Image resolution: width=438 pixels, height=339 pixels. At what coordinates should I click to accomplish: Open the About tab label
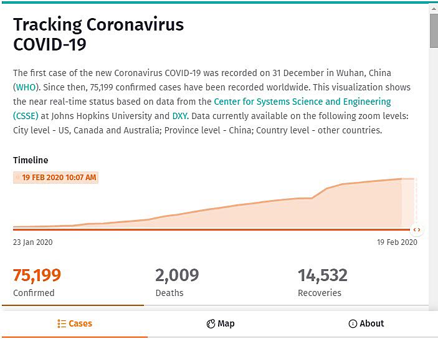pos(371,323)
